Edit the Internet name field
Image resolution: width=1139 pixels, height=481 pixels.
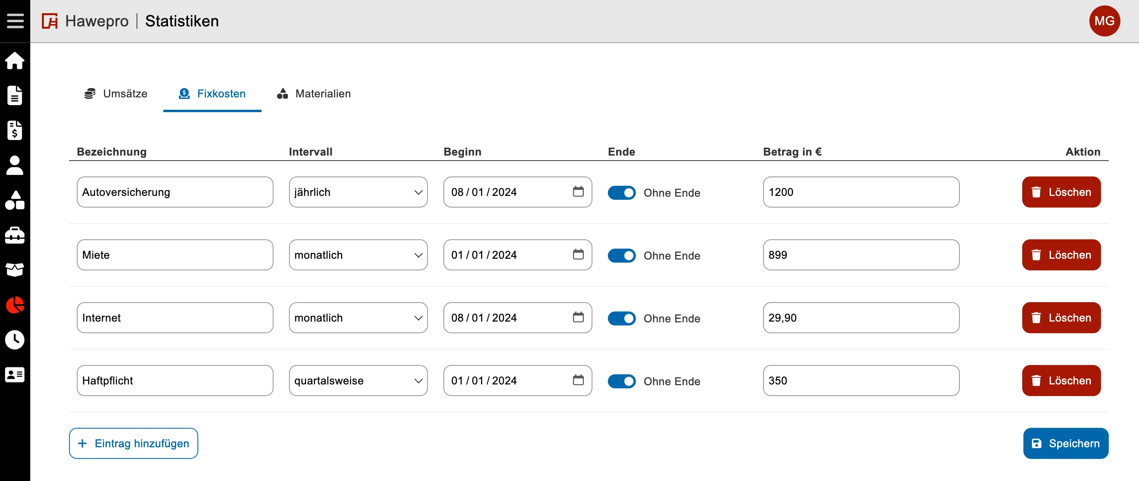(175, 317)
